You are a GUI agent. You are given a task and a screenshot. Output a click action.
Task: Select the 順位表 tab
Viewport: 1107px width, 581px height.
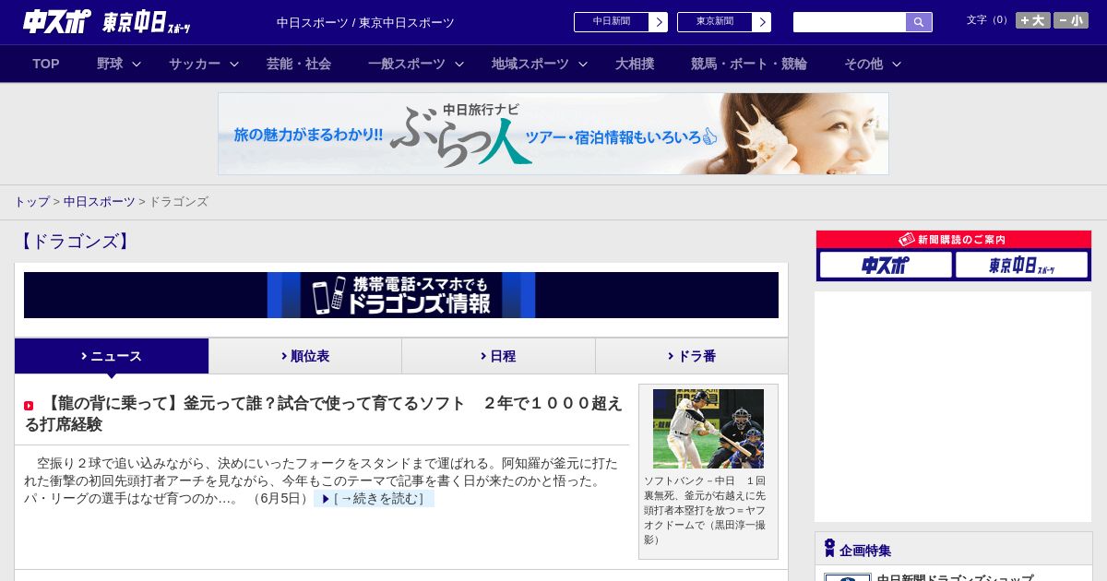tap(305, 356)
